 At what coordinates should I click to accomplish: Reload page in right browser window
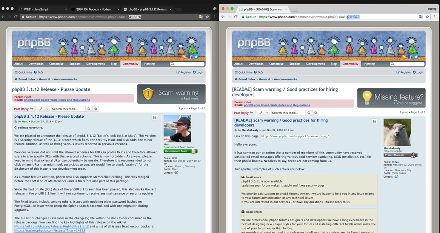236,17
